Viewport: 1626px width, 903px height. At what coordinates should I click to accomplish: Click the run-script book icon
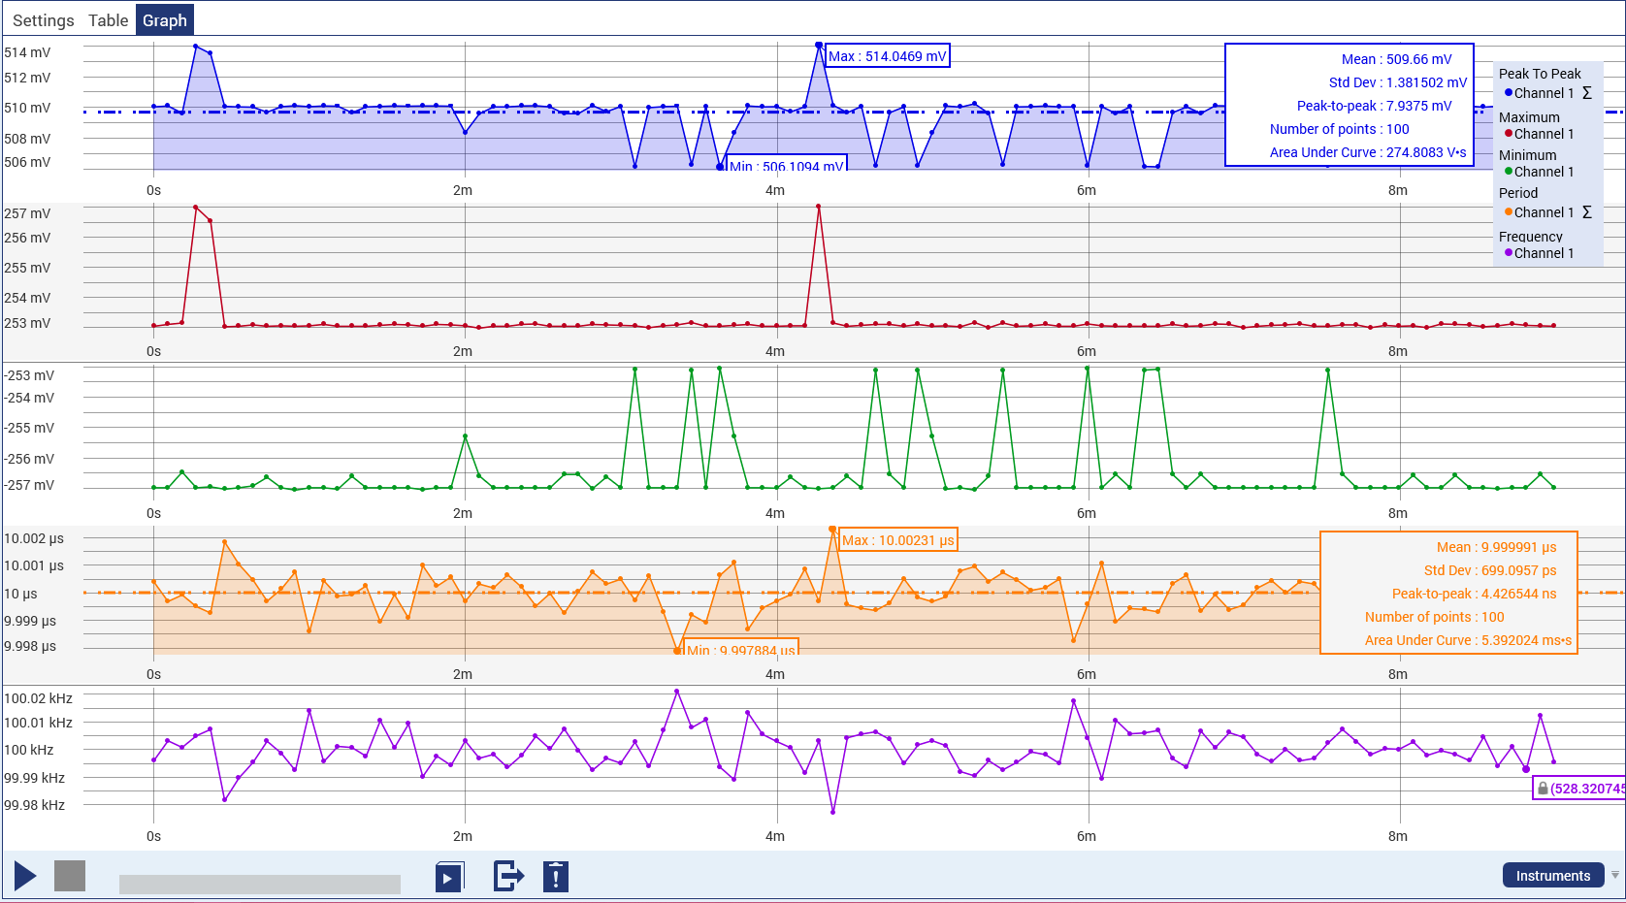coord(449,877)
